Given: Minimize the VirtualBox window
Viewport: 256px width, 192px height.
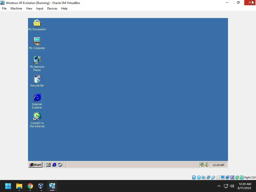Looking at the screenshot, I should click(227, 2).
